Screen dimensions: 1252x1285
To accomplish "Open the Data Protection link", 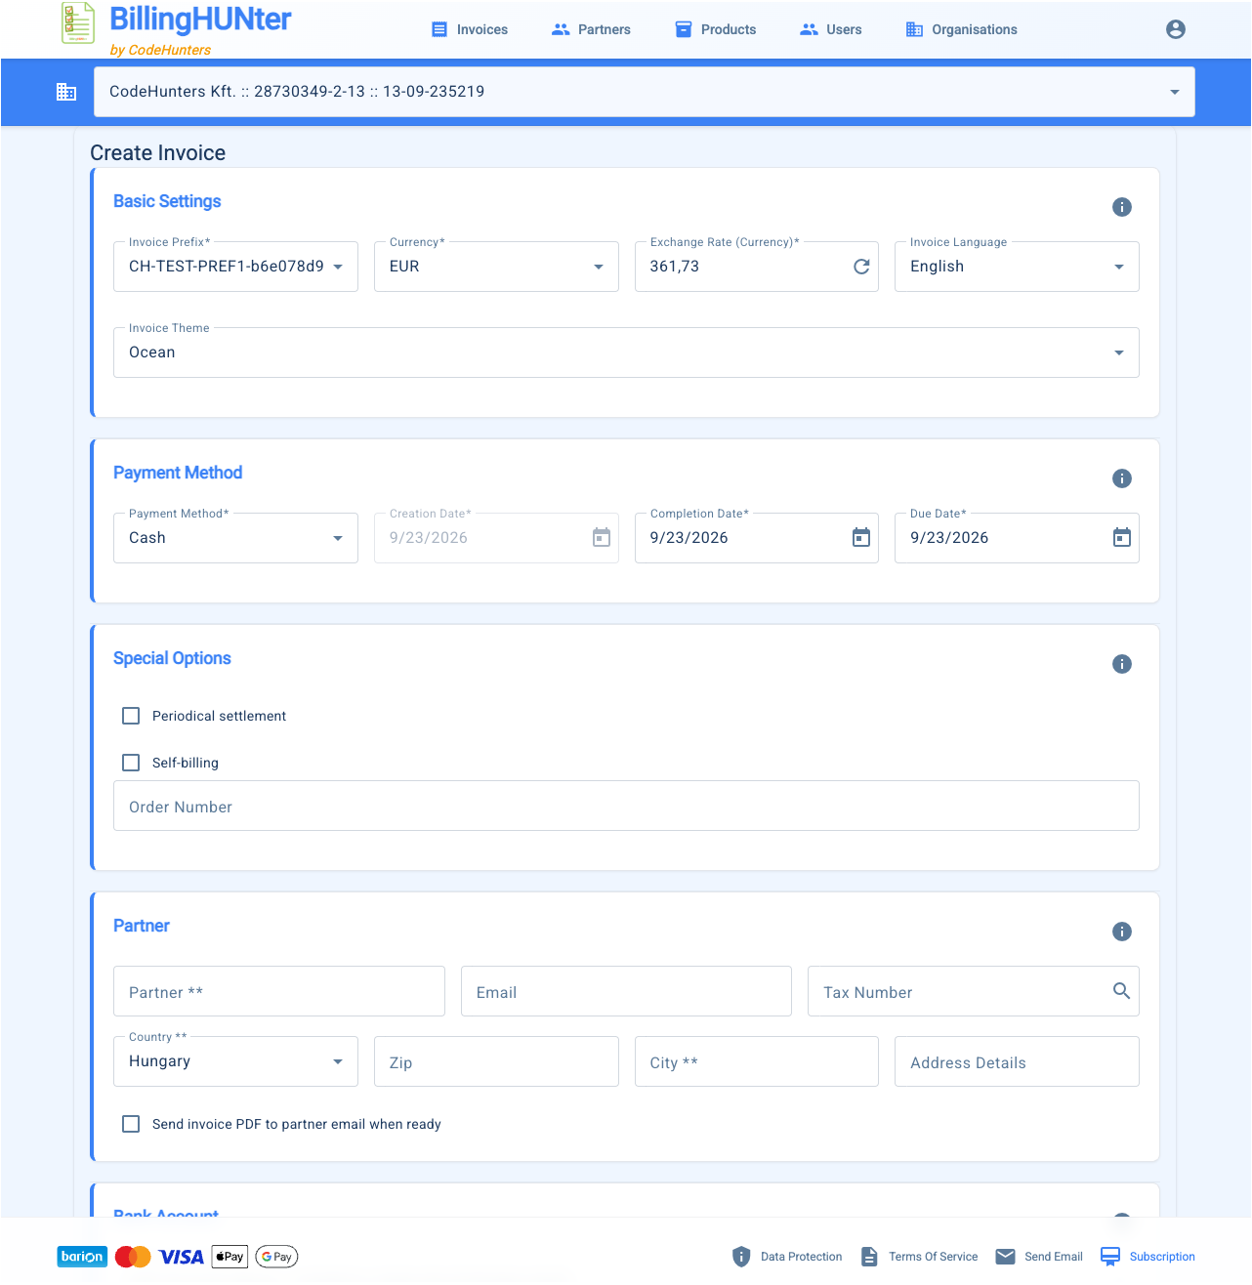I will (787, 1257).
